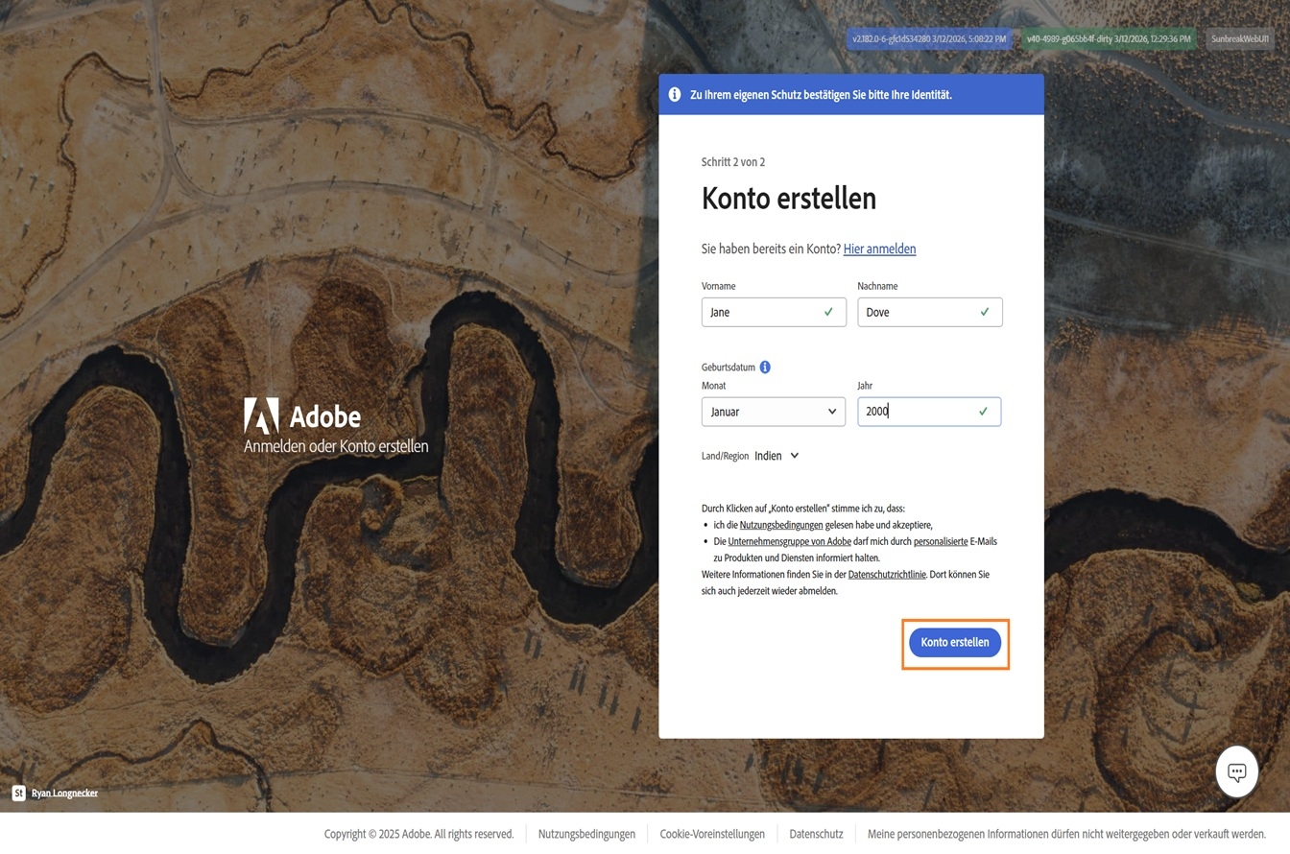Click the info icon in the blue banner
This screenshot has width=1290, height=854.
pyautogui.click(x=676, y=94)
